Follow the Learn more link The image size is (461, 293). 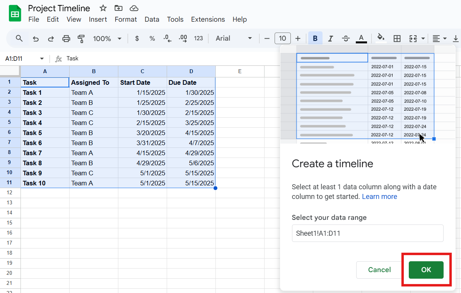[x=379, y=197]
